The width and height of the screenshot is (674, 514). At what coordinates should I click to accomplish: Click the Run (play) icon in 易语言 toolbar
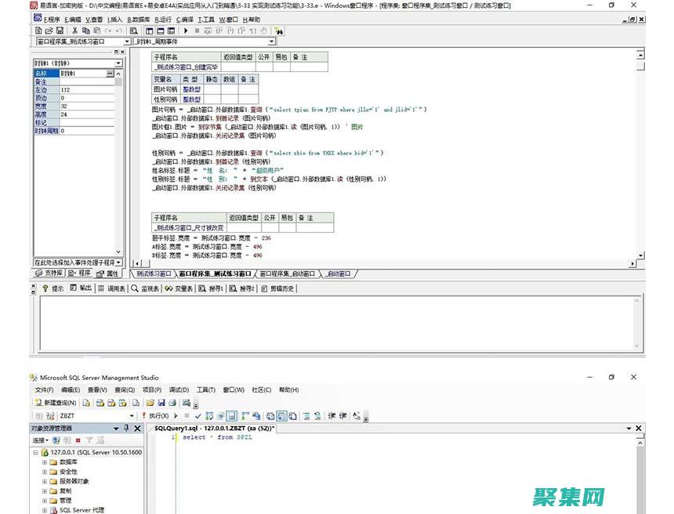pos(187,31)
